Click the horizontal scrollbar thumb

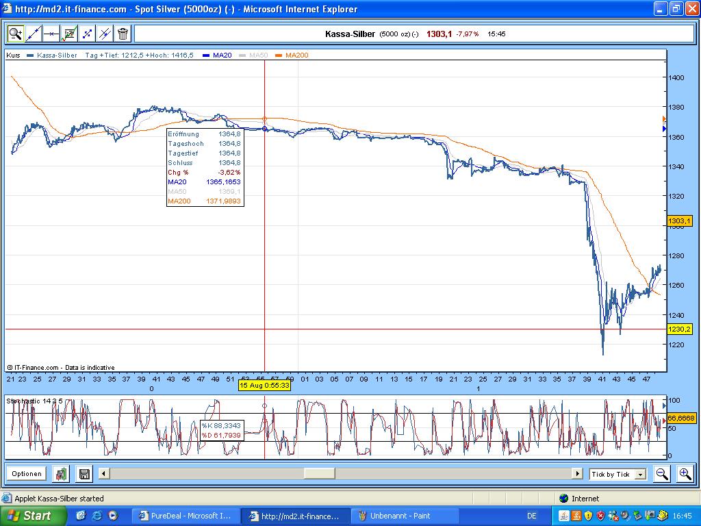pyautogui.click(x=319, y=473)
